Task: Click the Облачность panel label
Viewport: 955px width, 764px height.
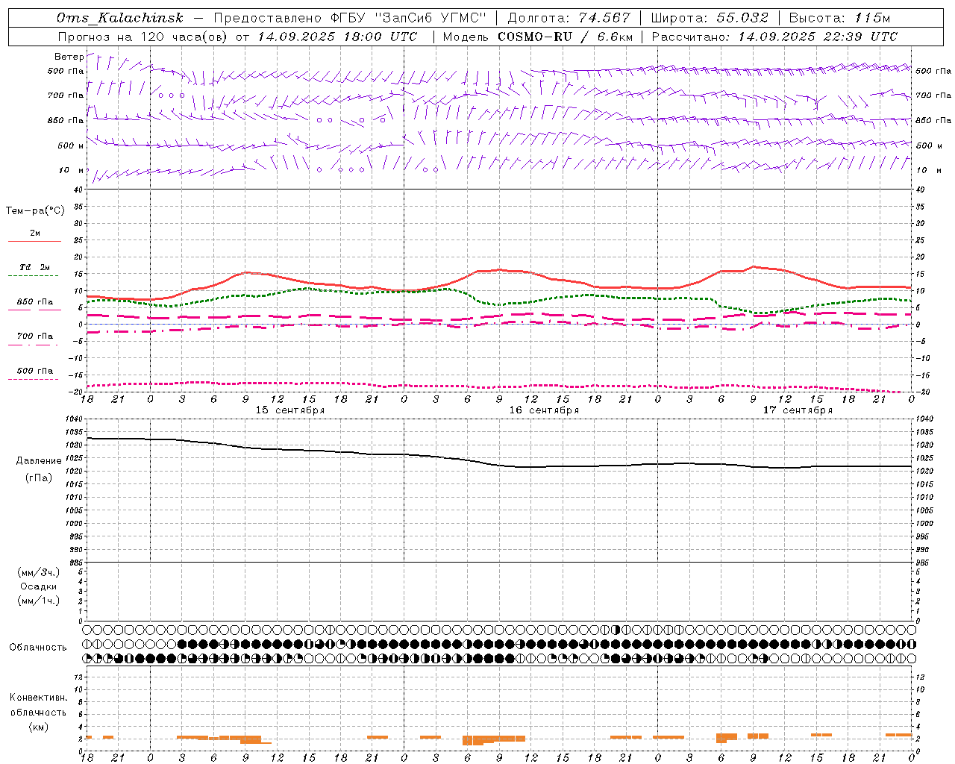Action: tap(38, 648)
